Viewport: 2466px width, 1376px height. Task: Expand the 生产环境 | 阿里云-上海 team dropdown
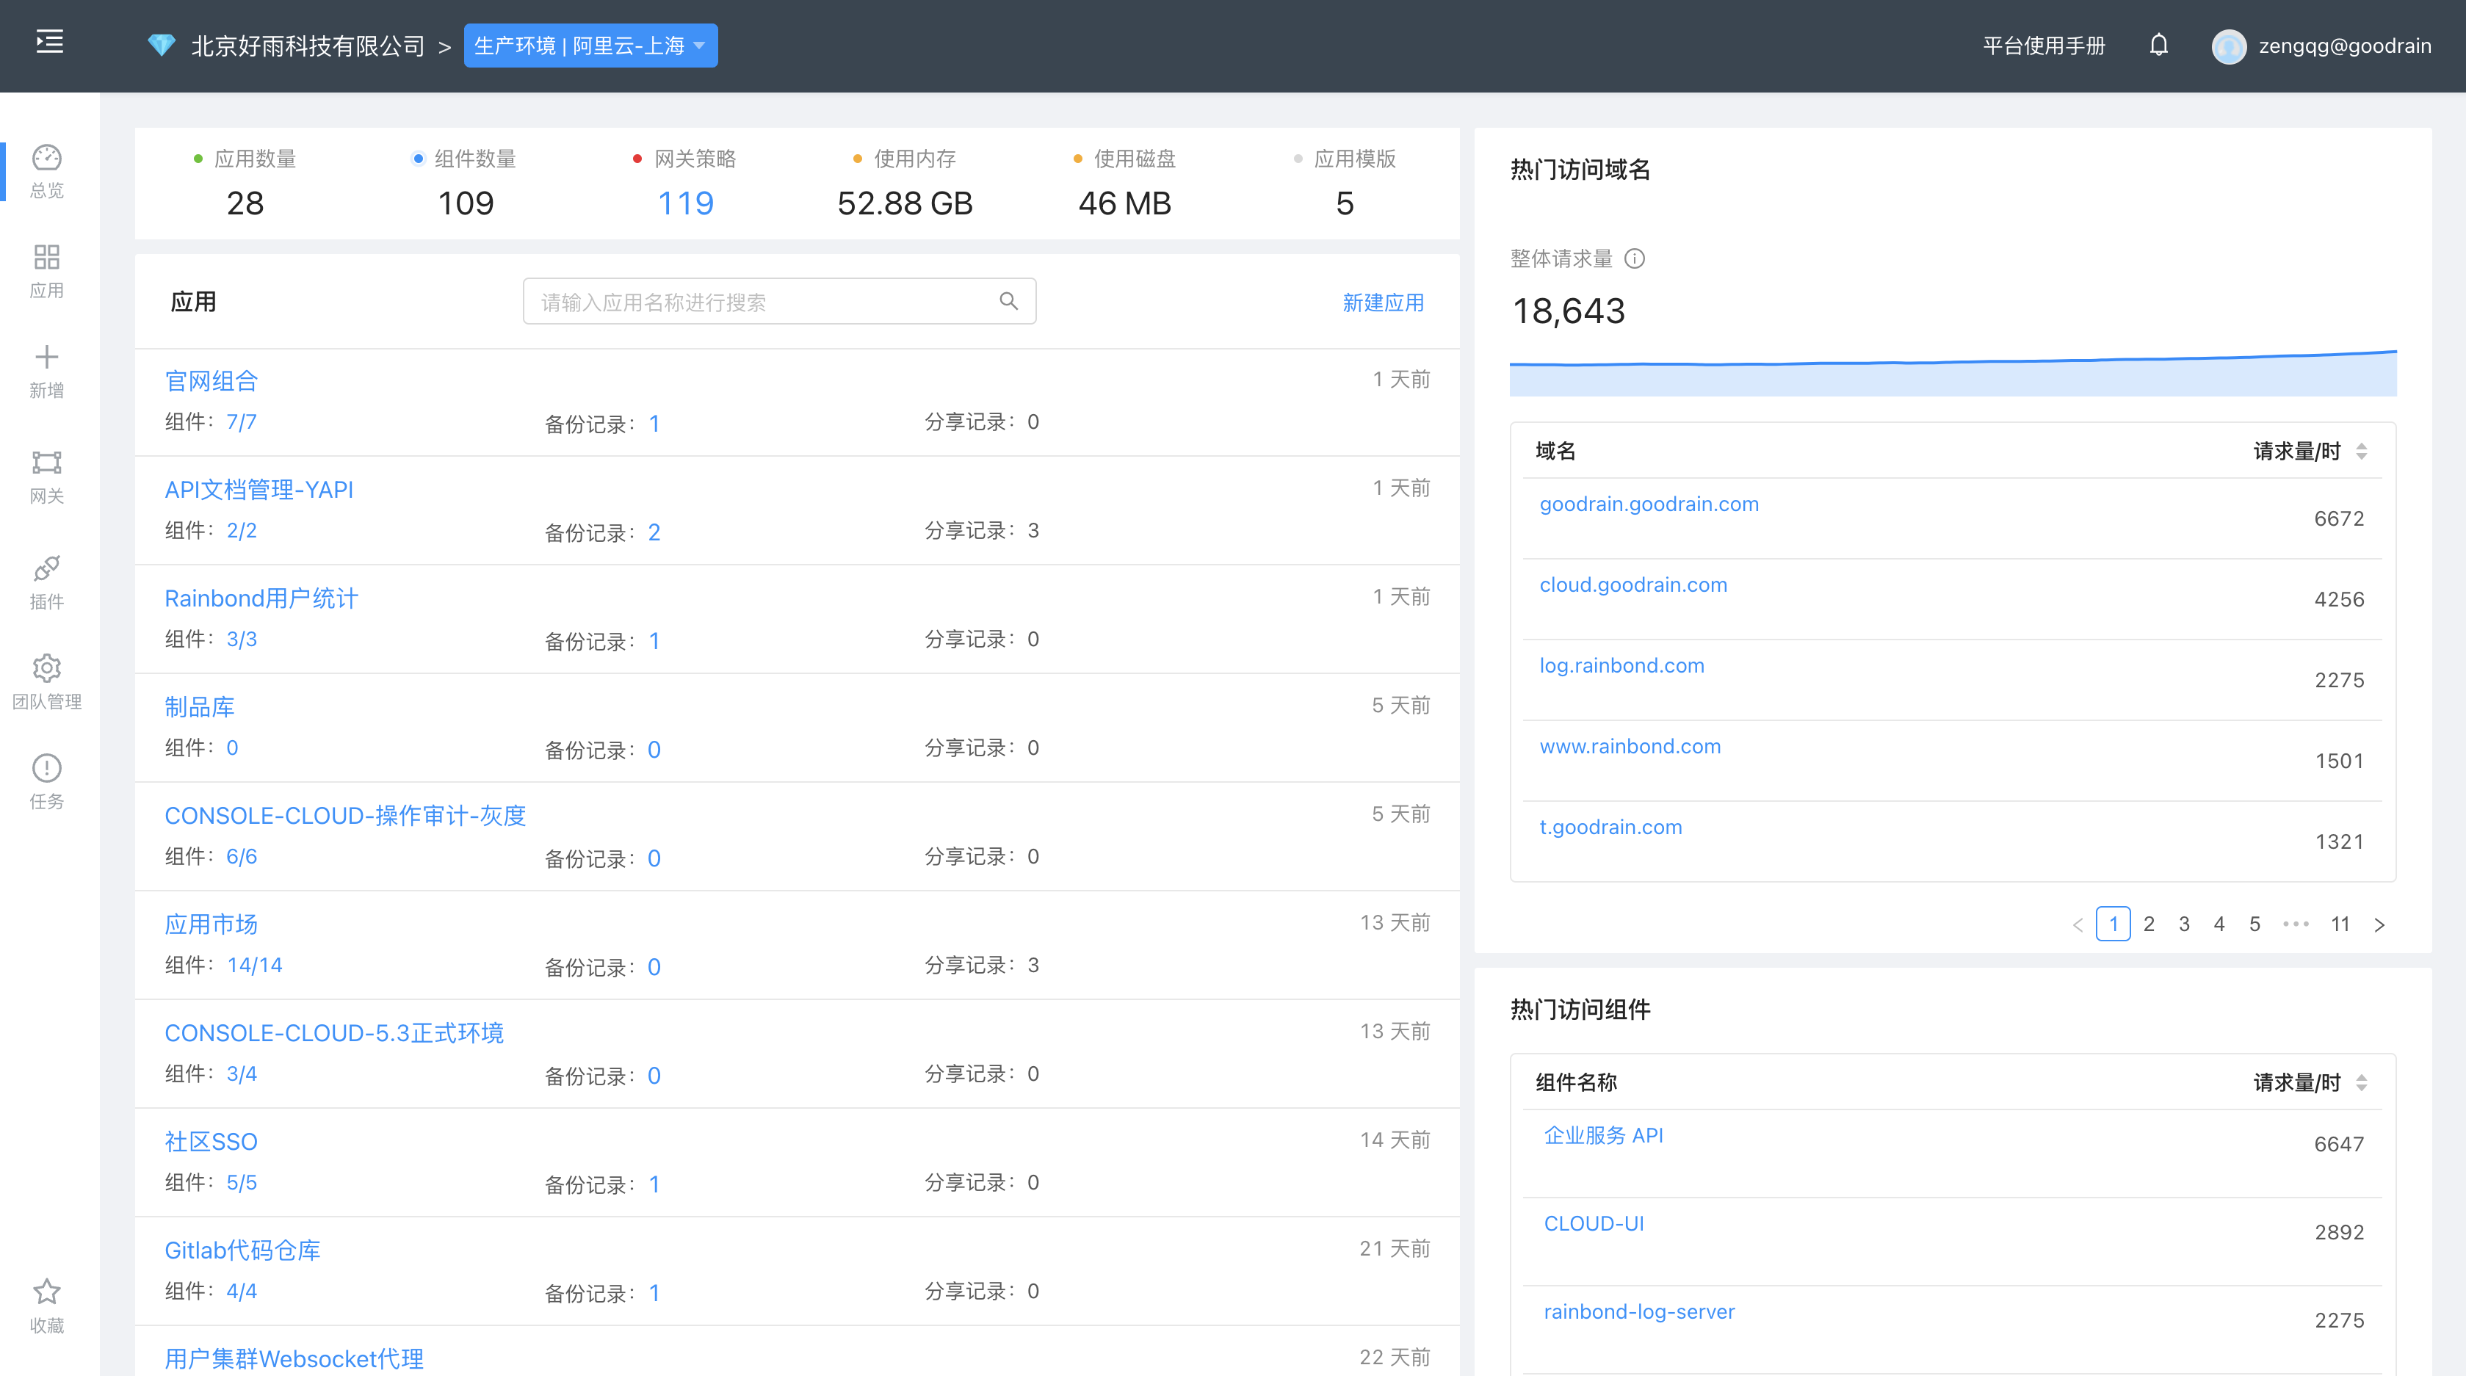click(x=590, y=46)
